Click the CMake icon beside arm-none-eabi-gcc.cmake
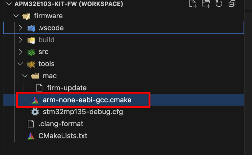 [35, 100]
